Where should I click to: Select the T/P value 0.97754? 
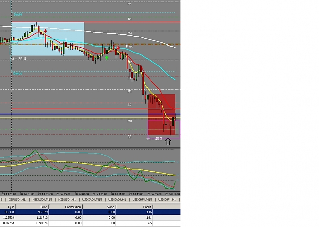coord(8,223)
